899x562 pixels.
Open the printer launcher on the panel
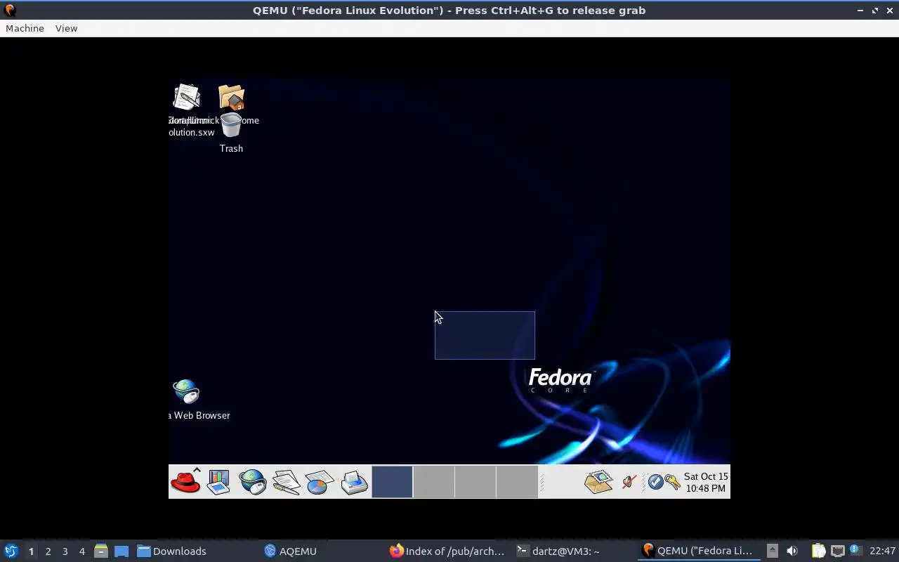354,482
